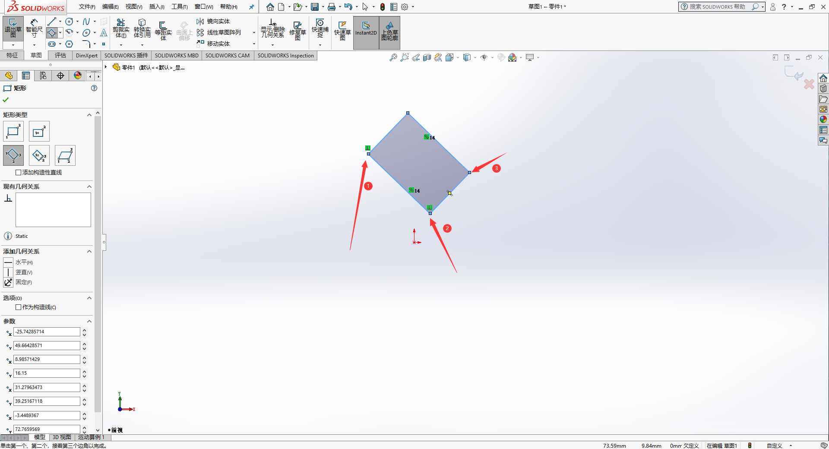This screenshot has width=829, height=449.
Task: Open the 窗口 Window menu
Action: 204,6
